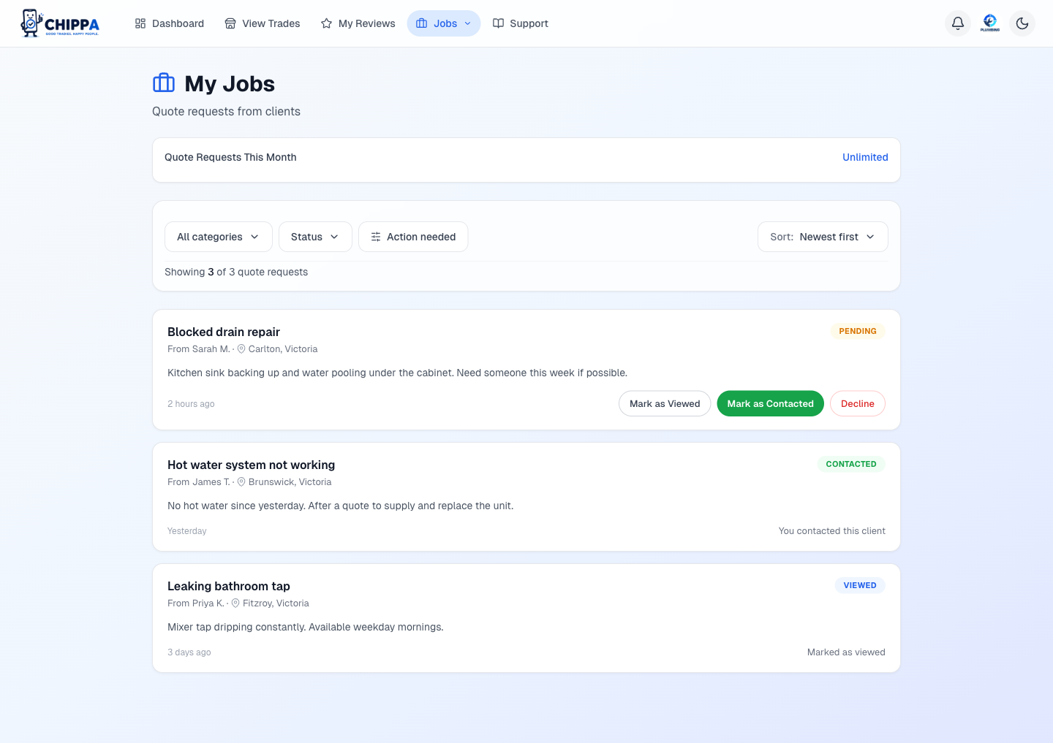The width and height of the screenshot is (1053, 743).
Task: Click the My Reviews star icon
Action: coord(326,23)
